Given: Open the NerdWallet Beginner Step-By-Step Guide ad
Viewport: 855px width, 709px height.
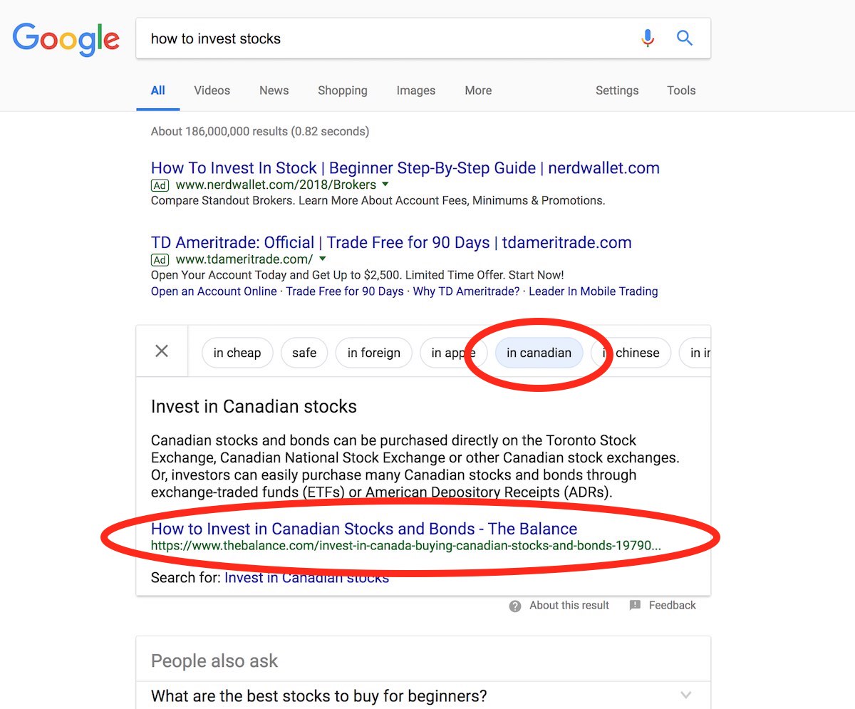Looking at the screenshot, I should click(x=405, y=168).
